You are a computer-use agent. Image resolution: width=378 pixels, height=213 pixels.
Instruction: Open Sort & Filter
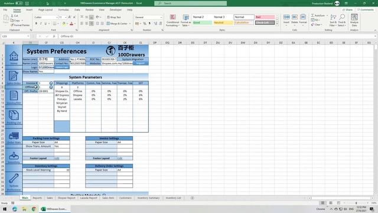(333, 20)
